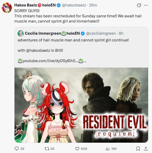152x153 pixels.
Task: Like the post with the heart icon
Action: pos(77,149)
